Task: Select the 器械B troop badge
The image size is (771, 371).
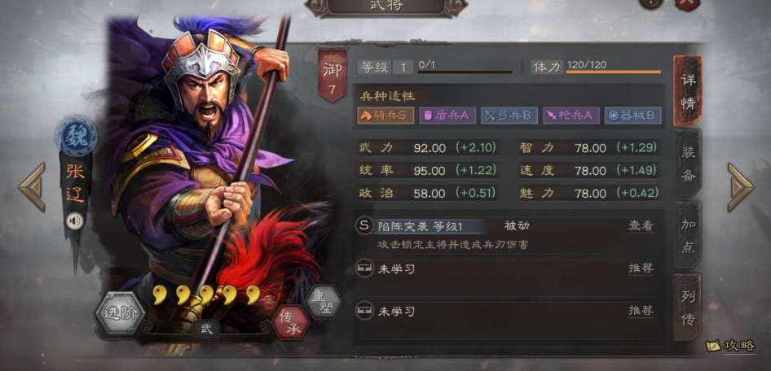Action: (632, 116)
